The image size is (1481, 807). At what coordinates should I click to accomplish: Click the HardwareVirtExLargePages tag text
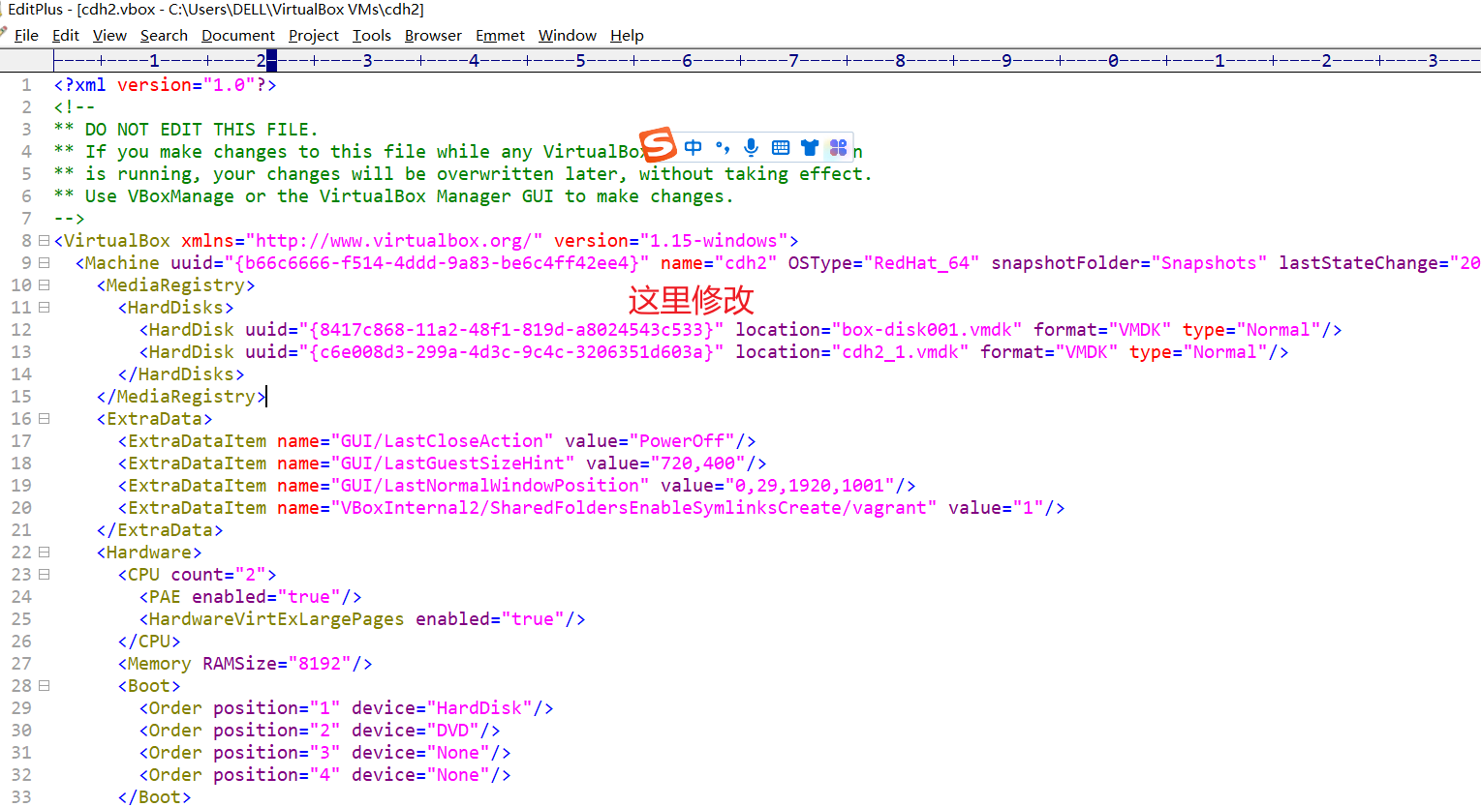tap(276, 619)
